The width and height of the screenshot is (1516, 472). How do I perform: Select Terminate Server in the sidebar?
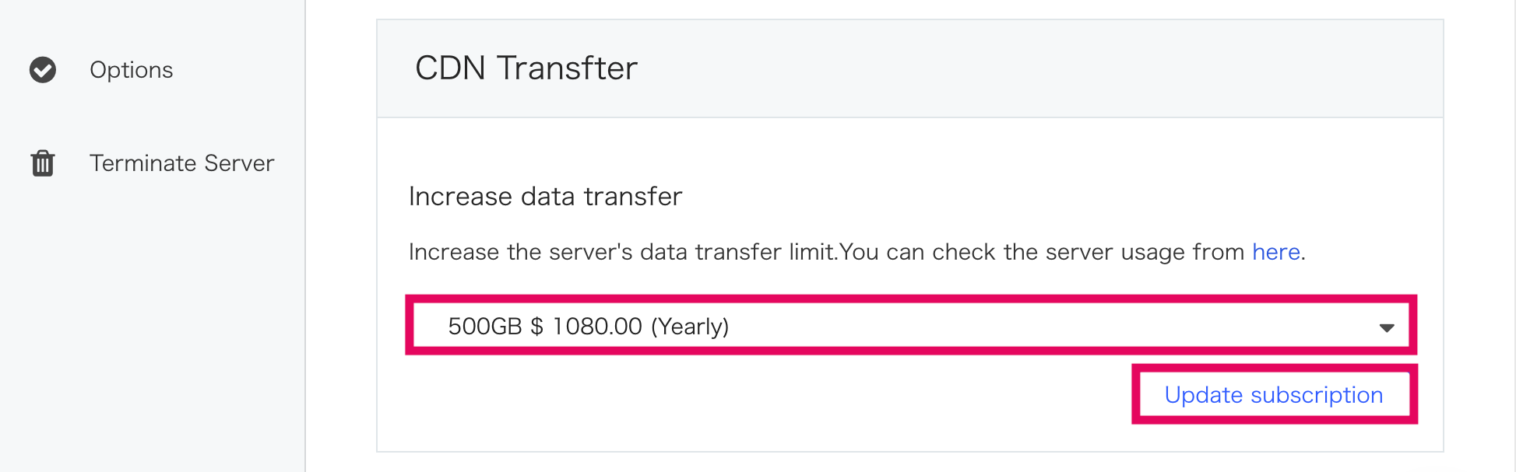[x=181, y=163]
